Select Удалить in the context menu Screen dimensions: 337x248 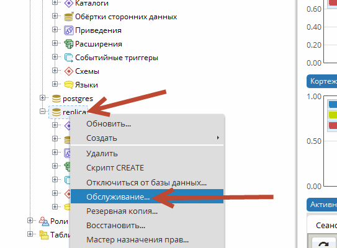[147, 154]
